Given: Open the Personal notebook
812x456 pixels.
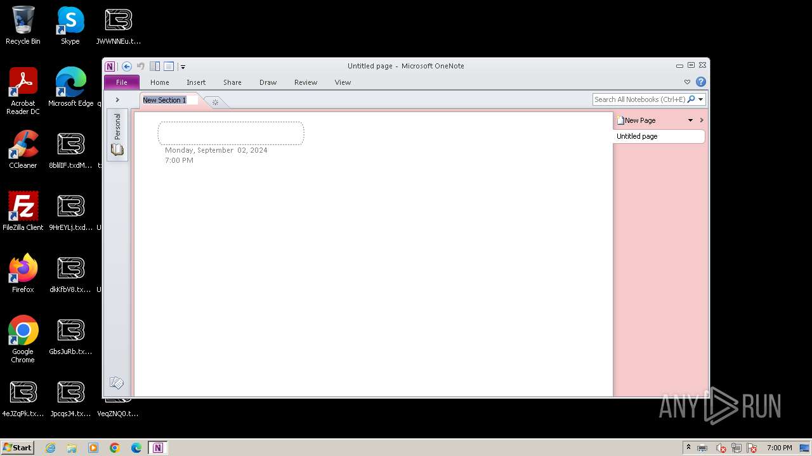Looking at the screenshot, I should (x=117, y=135).
